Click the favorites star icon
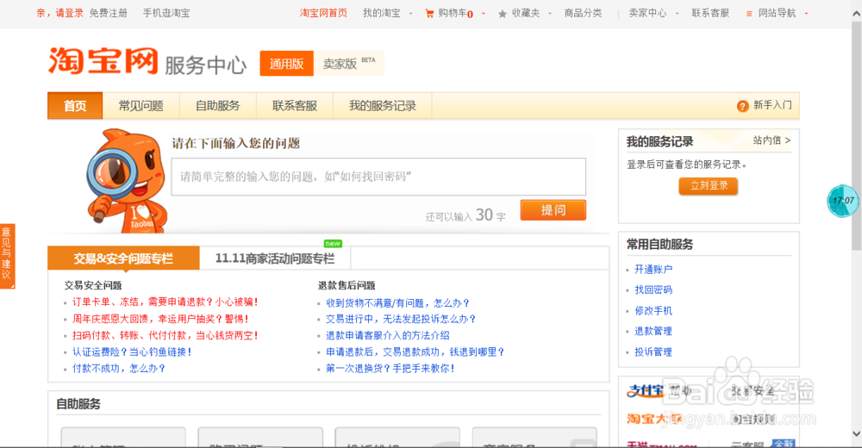The width and height of the screenshot is (862, 448). click(x=502, y=14)
